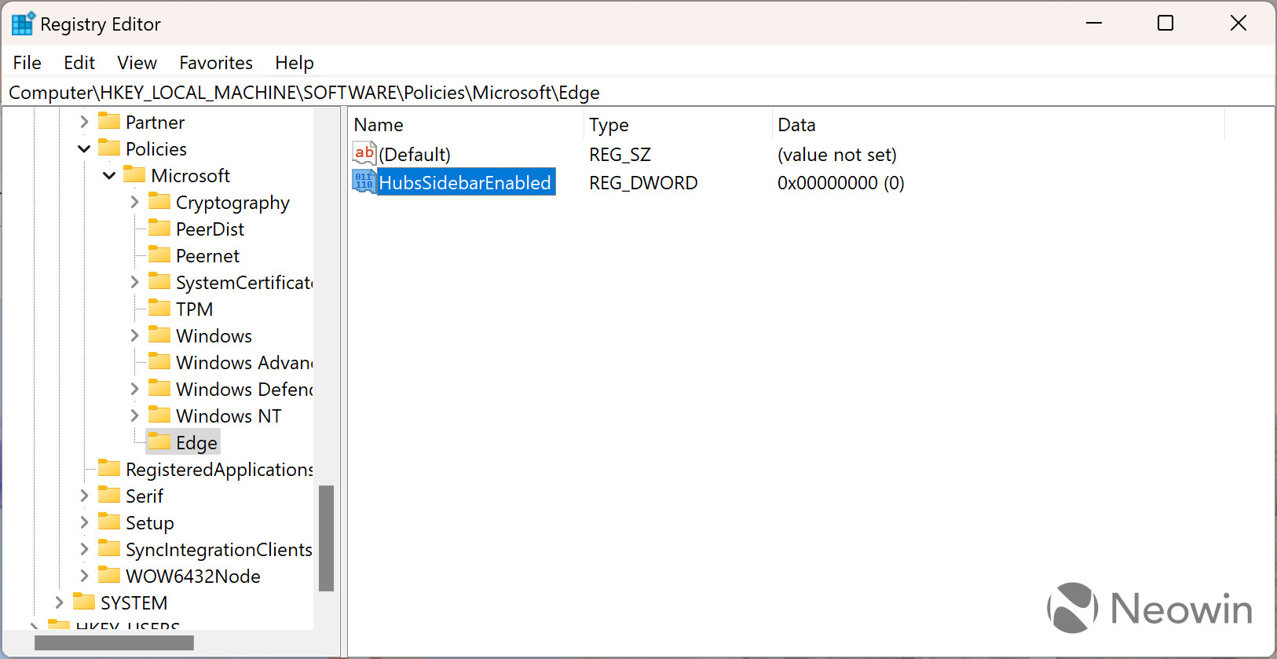1277x659 pixels.
Task: Select the TPM key label
Action: [x=195, y=309]
